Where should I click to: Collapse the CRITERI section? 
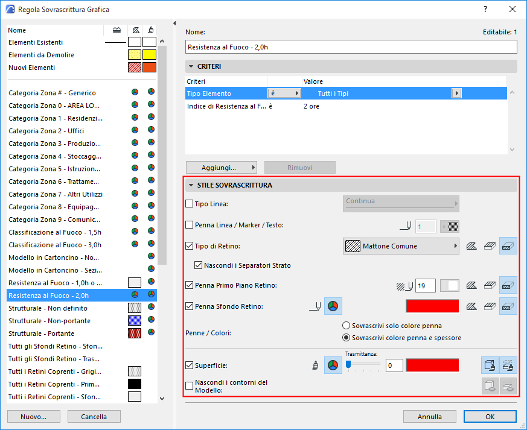191,66
